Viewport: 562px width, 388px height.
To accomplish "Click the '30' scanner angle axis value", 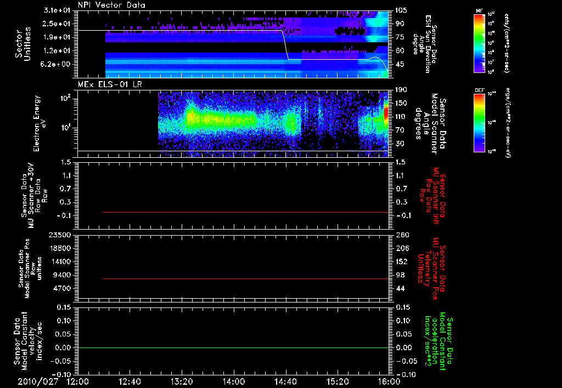I will click(x=400, y=144).
